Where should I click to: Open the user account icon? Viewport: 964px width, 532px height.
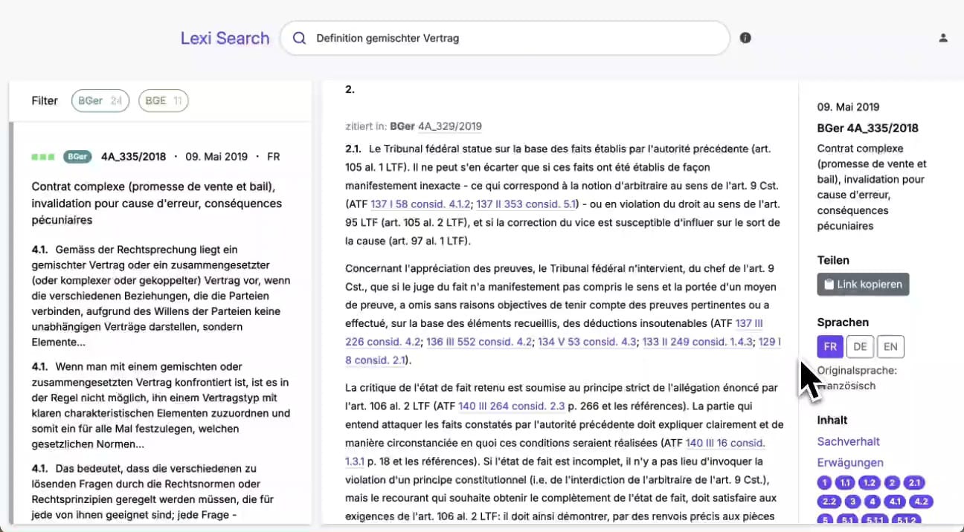[x=943, y=38]
